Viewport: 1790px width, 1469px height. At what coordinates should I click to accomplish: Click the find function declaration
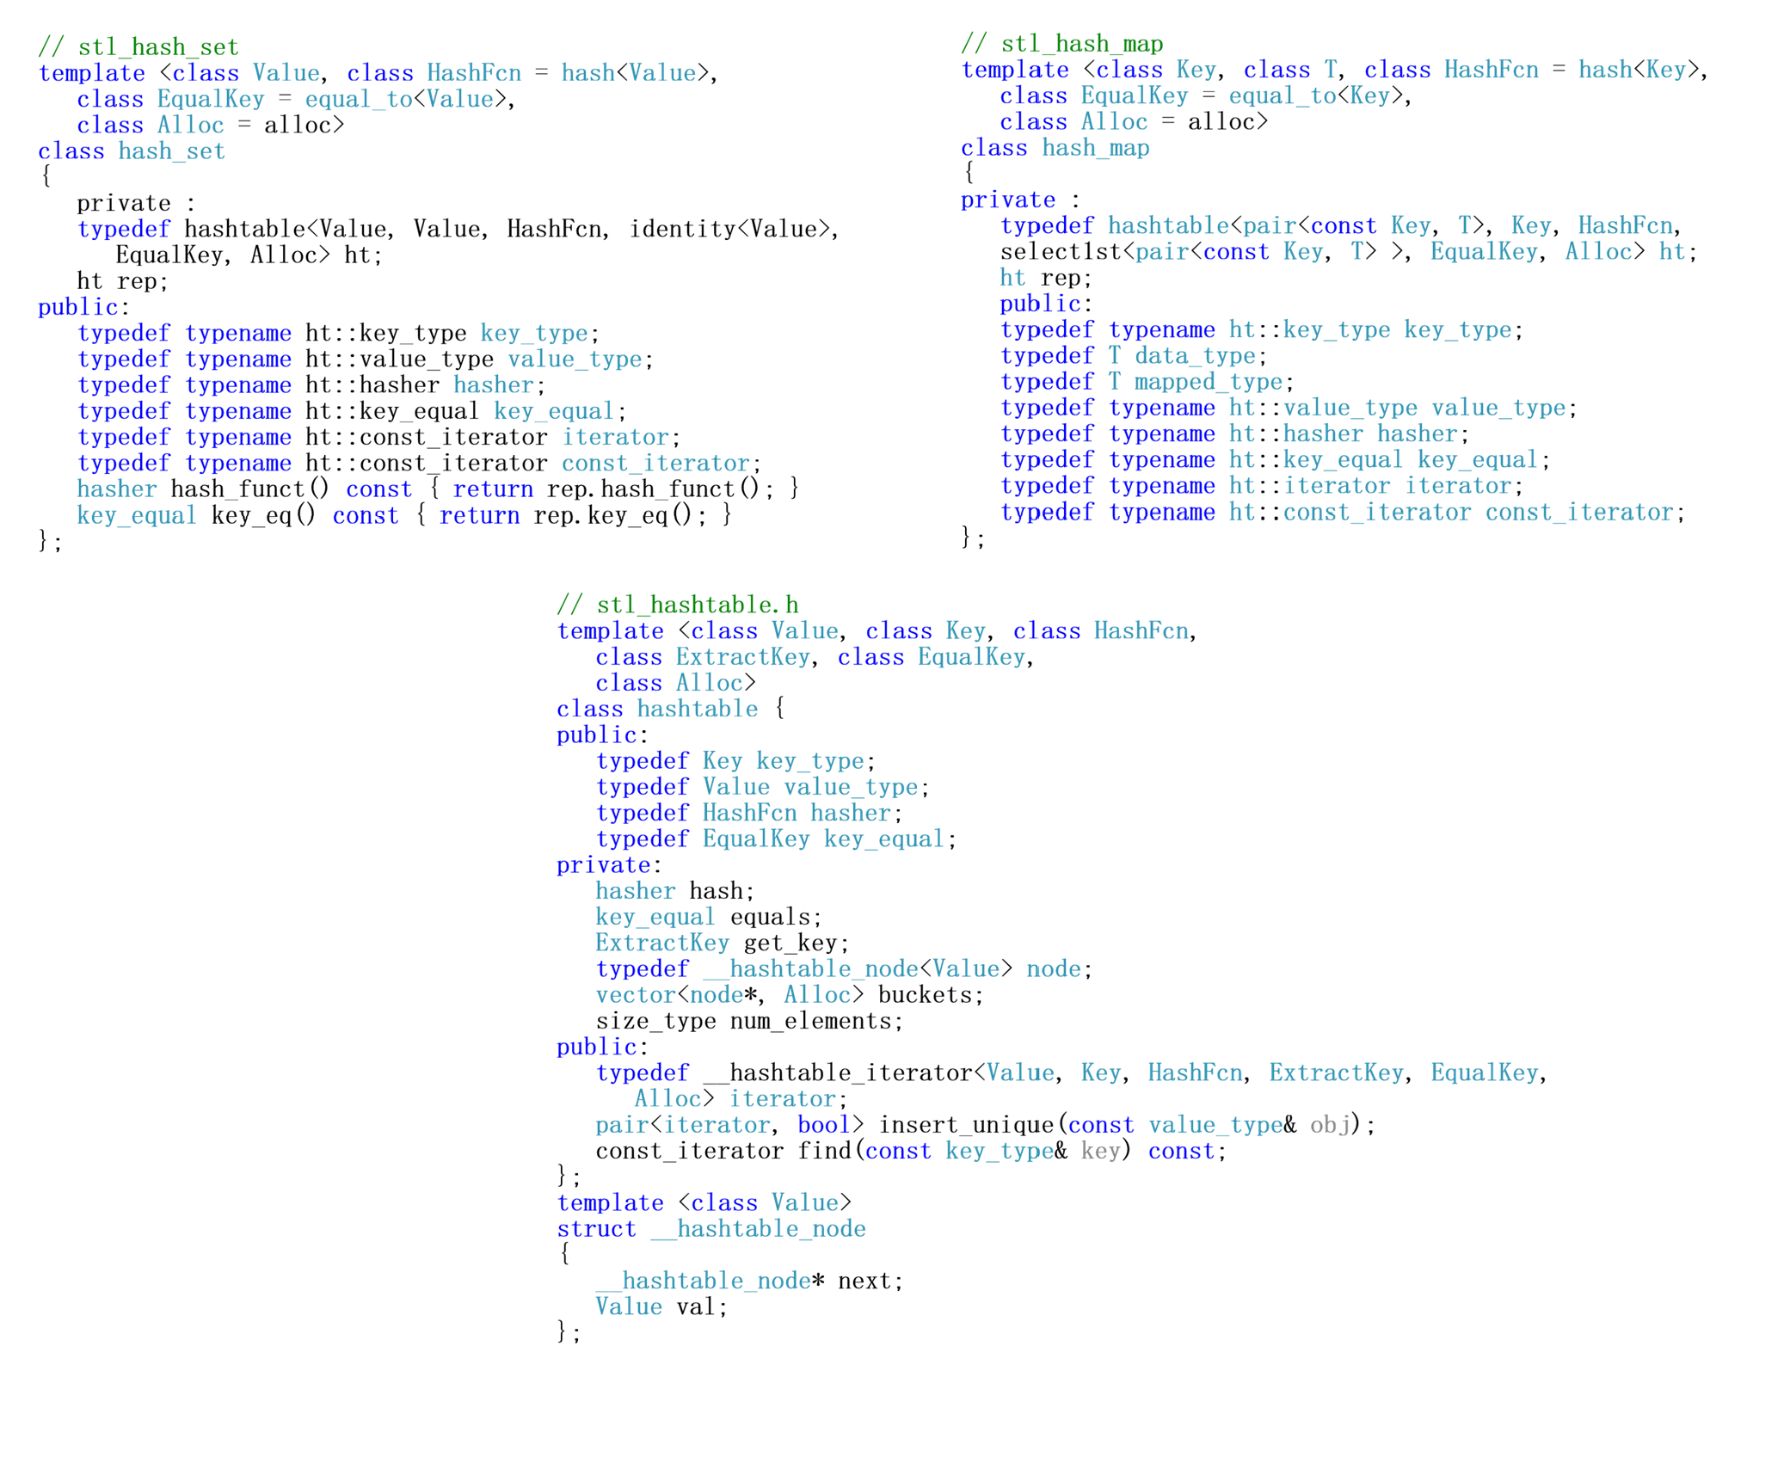[x=823, y=1150]
